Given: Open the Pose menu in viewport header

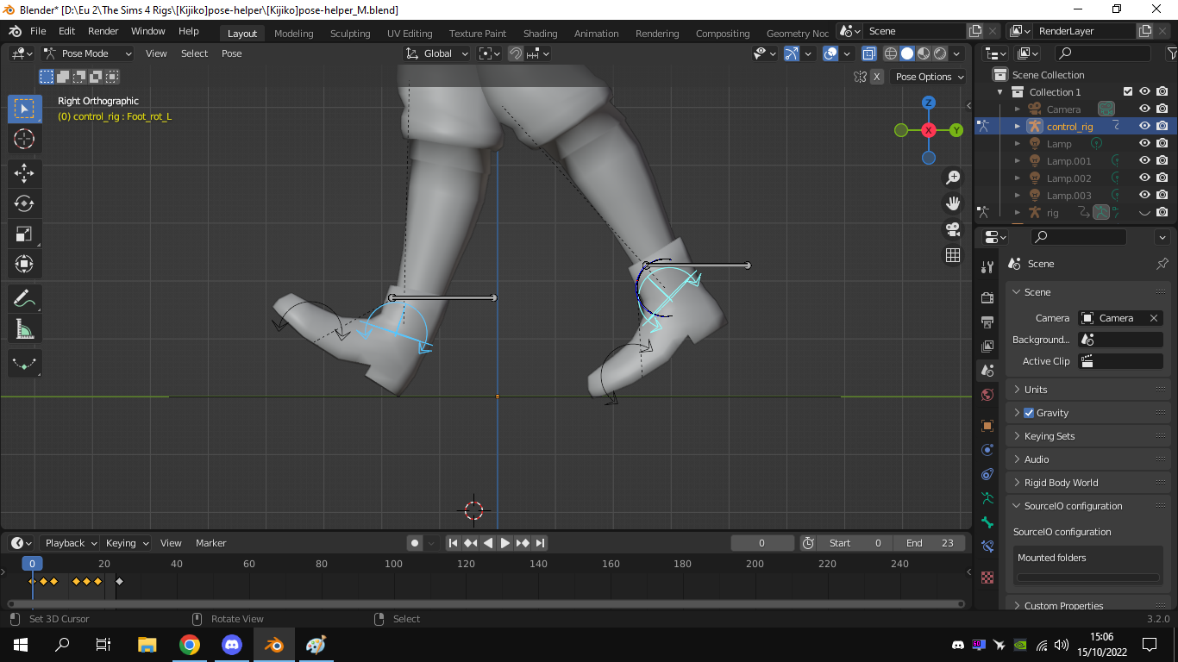Looking at the screenshot, I should [232, 53].
